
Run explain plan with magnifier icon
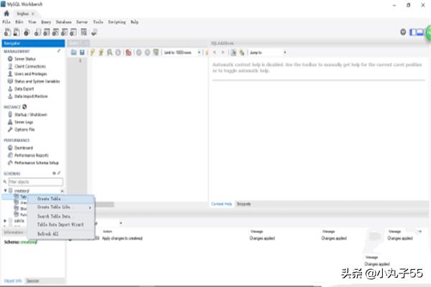click(x=109, y=52)
